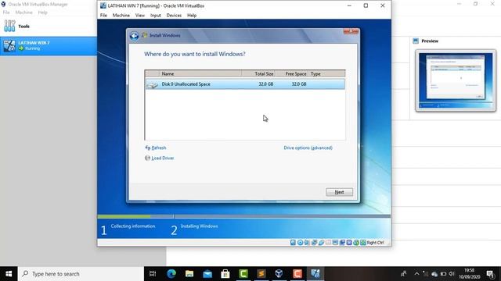Click the Next button
The width and height of the screenshot is (501, 281).
point(339,192)
